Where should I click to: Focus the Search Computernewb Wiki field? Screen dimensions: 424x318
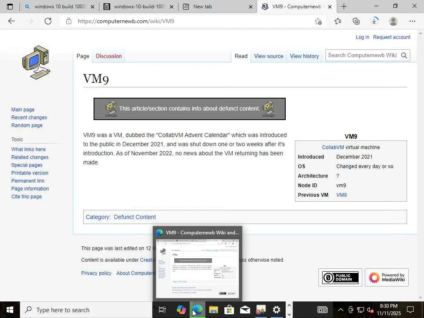(x=362, y=55)
